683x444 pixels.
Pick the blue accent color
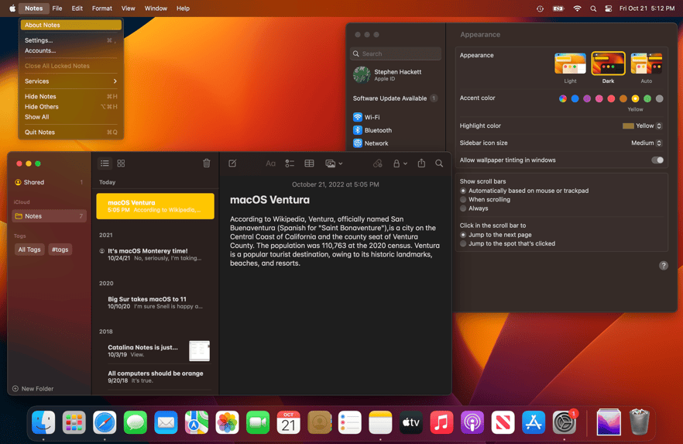(575, 98)
